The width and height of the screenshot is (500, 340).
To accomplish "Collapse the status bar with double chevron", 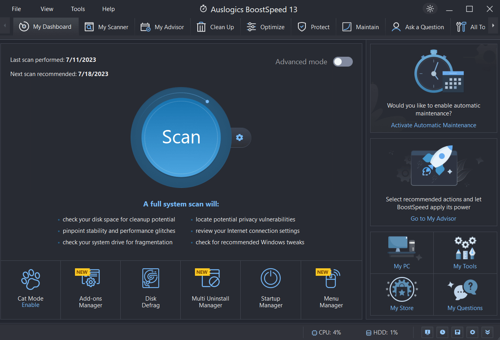I will (487, 332).
